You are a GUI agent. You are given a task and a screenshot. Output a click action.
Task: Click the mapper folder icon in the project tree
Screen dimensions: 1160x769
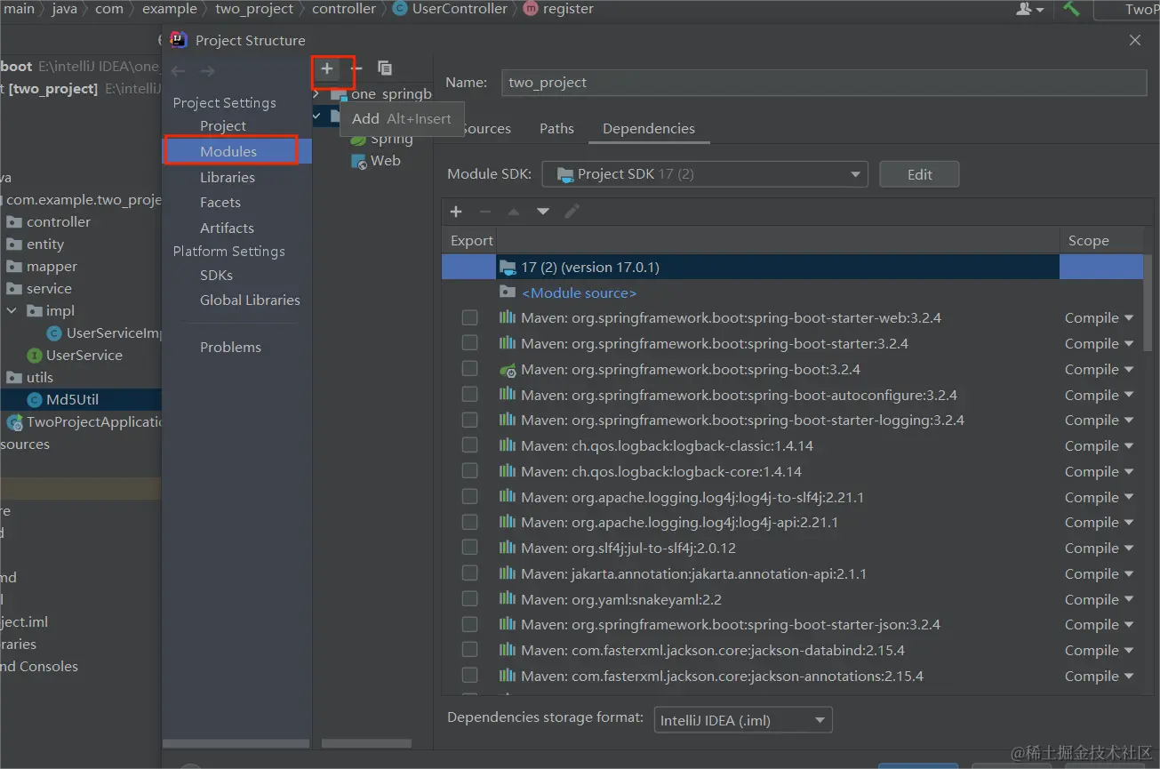(14, 267)
